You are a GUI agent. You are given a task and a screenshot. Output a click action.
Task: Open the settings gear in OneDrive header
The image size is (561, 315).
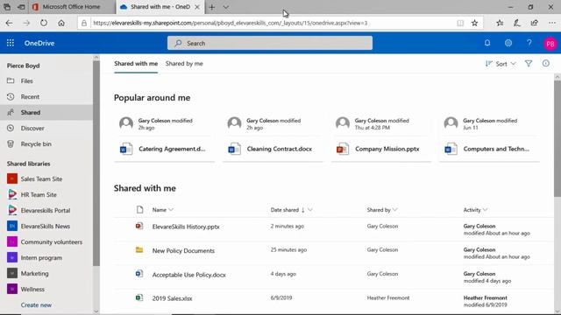pyautogui.click(x=508, y=43)
